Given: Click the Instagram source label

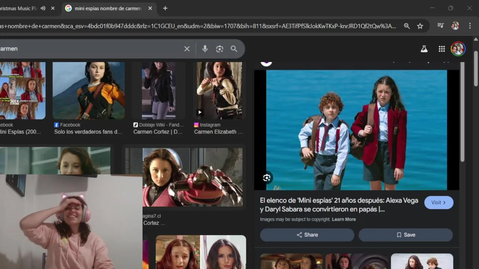Looking at the screenshot, I should point(210,125).
